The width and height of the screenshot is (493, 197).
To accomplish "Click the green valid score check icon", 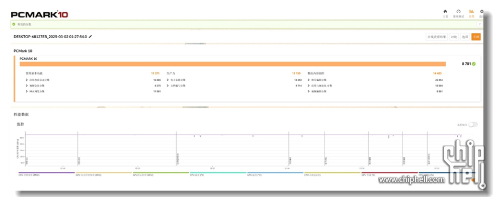I will (x=14, y=24).
